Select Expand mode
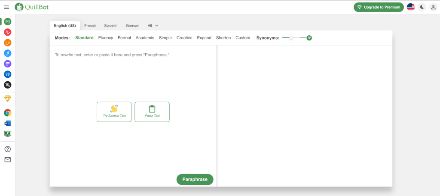Viewport: 440px width, 196px height. (x=204, y=38)
